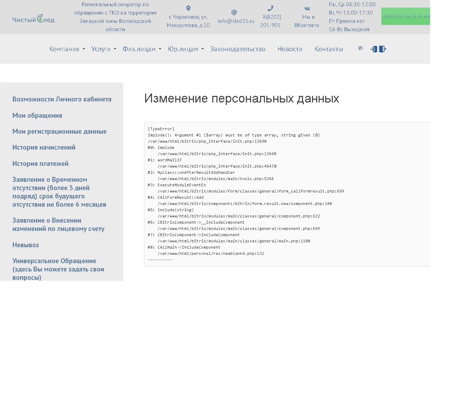This screenshot has height=403, width=463.
Task: Expand the Услуги dropdown menu
Action: click(x=104, y=49)
